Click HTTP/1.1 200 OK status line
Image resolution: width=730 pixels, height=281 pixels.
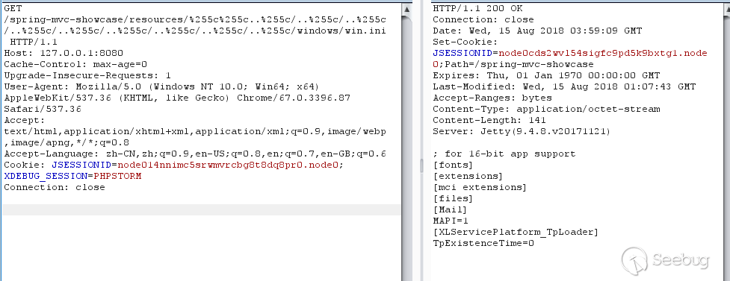point(477,8)
